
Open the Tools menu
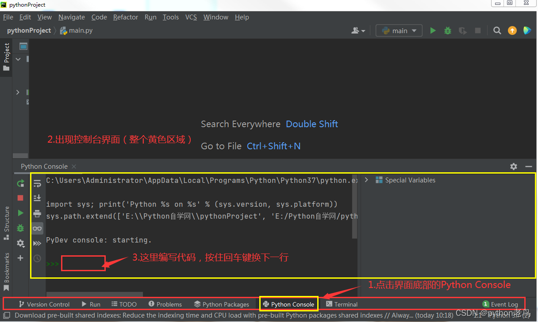pos(171,17)
